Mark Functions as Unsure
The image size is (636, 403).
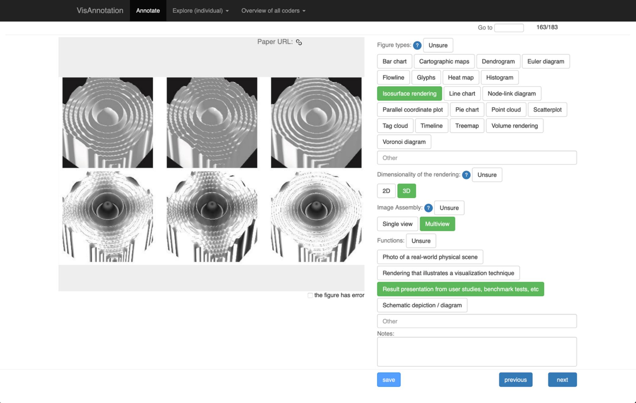(421, 241)
